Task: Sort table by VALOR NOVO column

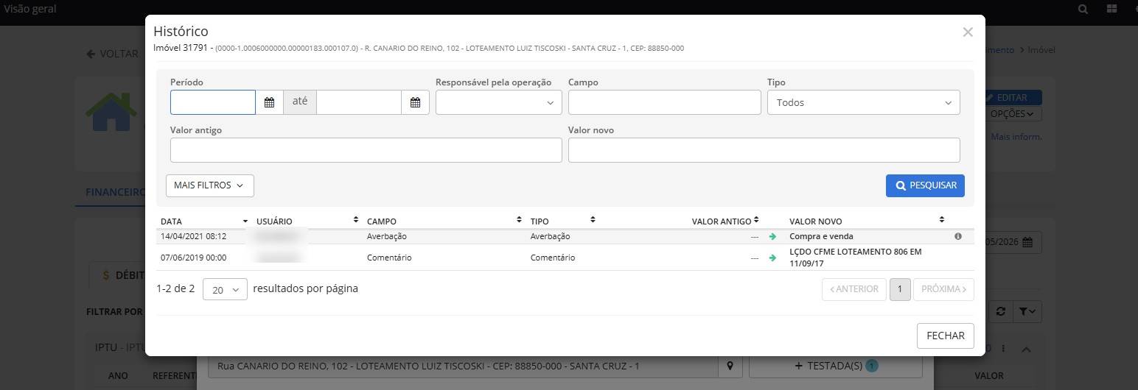Action: click(866, 221)
